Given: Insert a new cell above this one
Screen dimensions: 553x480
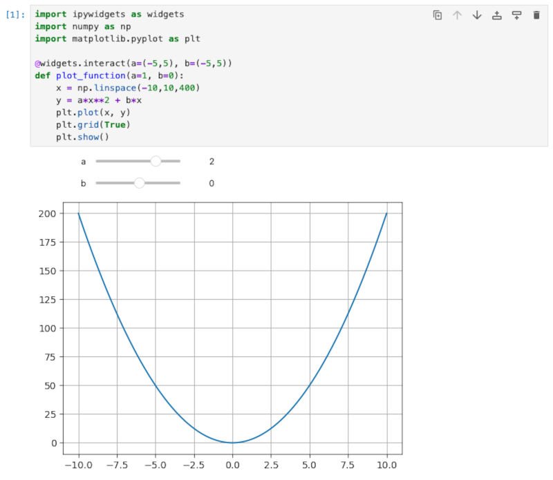Looking at the screenshot, I should pos(496,15).
